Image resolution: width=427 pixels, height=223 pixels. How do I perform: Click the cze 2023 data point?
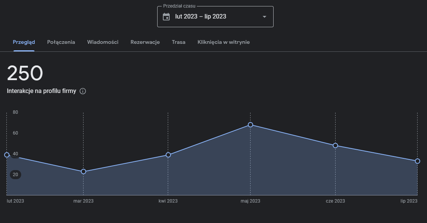point(336,146)
